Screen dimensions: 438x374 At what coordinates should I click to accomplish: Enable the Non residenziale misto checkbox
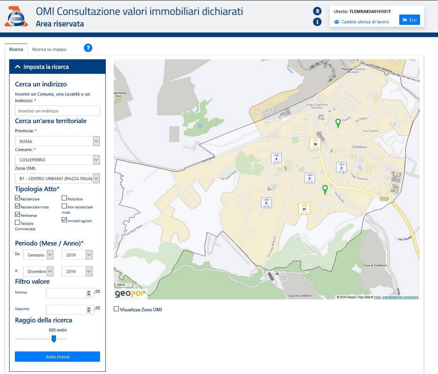[x=64, y=206]
